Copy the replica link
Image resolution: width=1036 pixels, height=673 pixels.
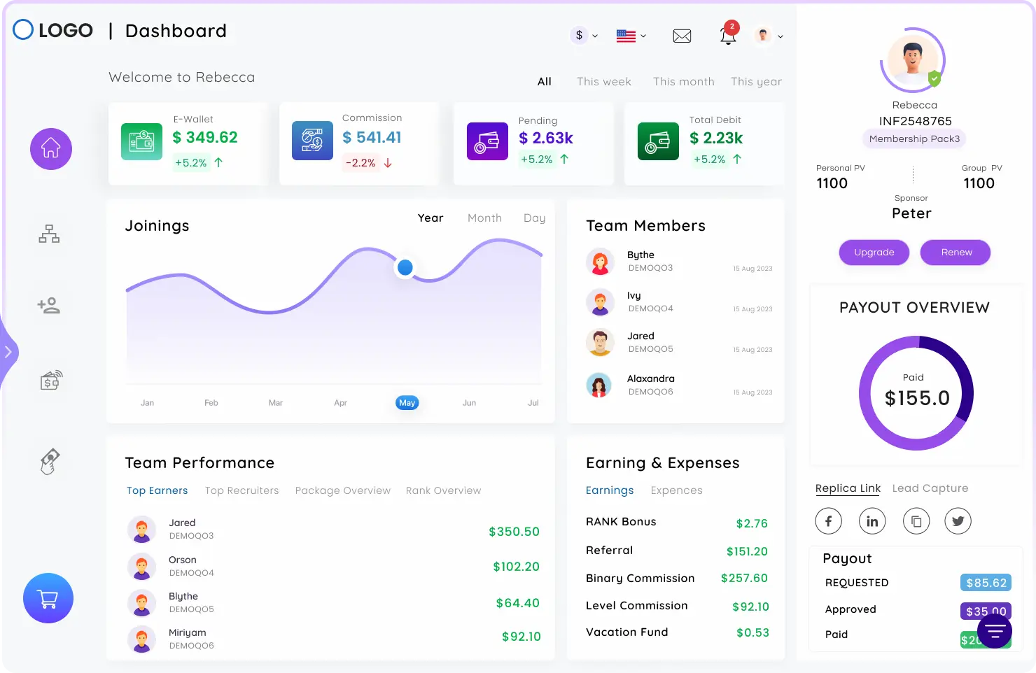(x=916, y=521)
